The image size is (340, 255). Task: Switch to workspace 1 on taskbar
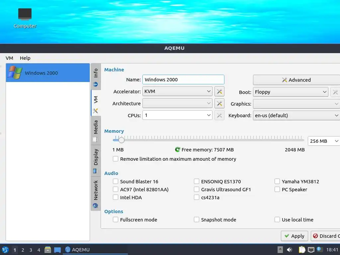(x=15, y=250)
